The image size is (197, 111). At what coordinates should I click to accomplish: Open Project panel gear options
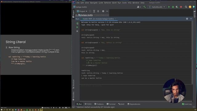point(103,11)
